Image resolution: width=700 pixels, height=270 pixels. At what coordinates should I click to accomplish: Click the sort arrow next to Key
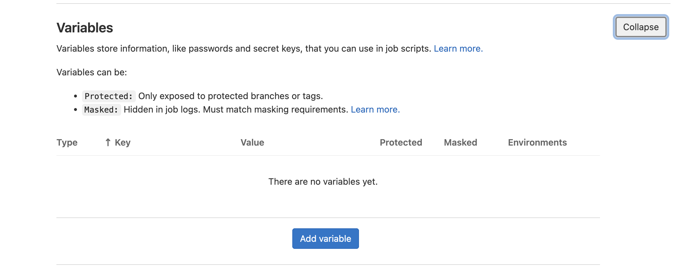click(108, 142)
